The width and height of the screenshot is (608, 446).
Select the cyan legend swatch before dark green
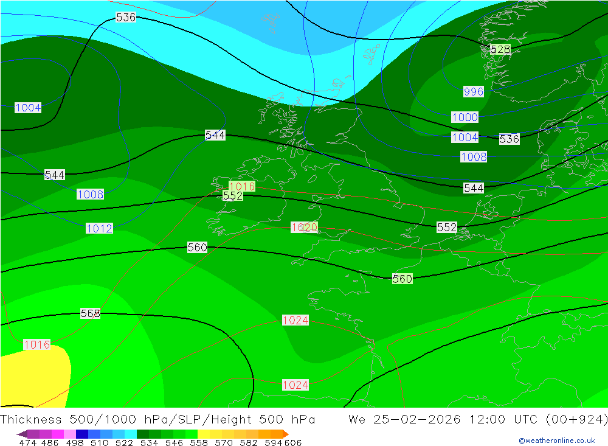[131, 434]
